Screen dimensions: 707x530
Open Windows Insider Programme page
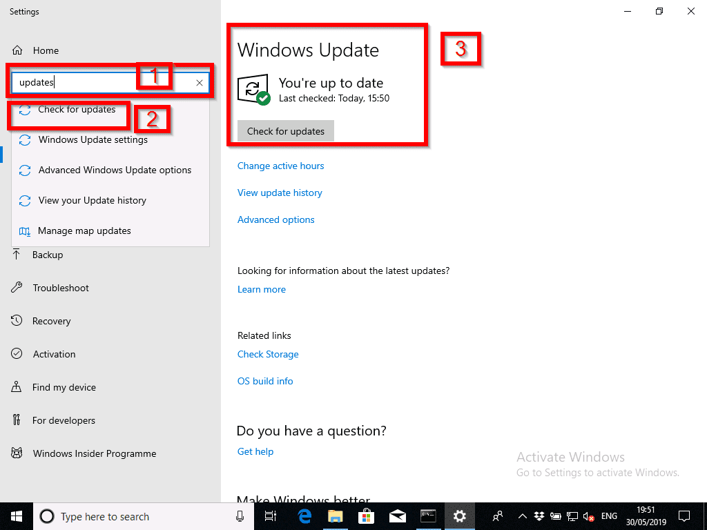(x=94, y=453)
